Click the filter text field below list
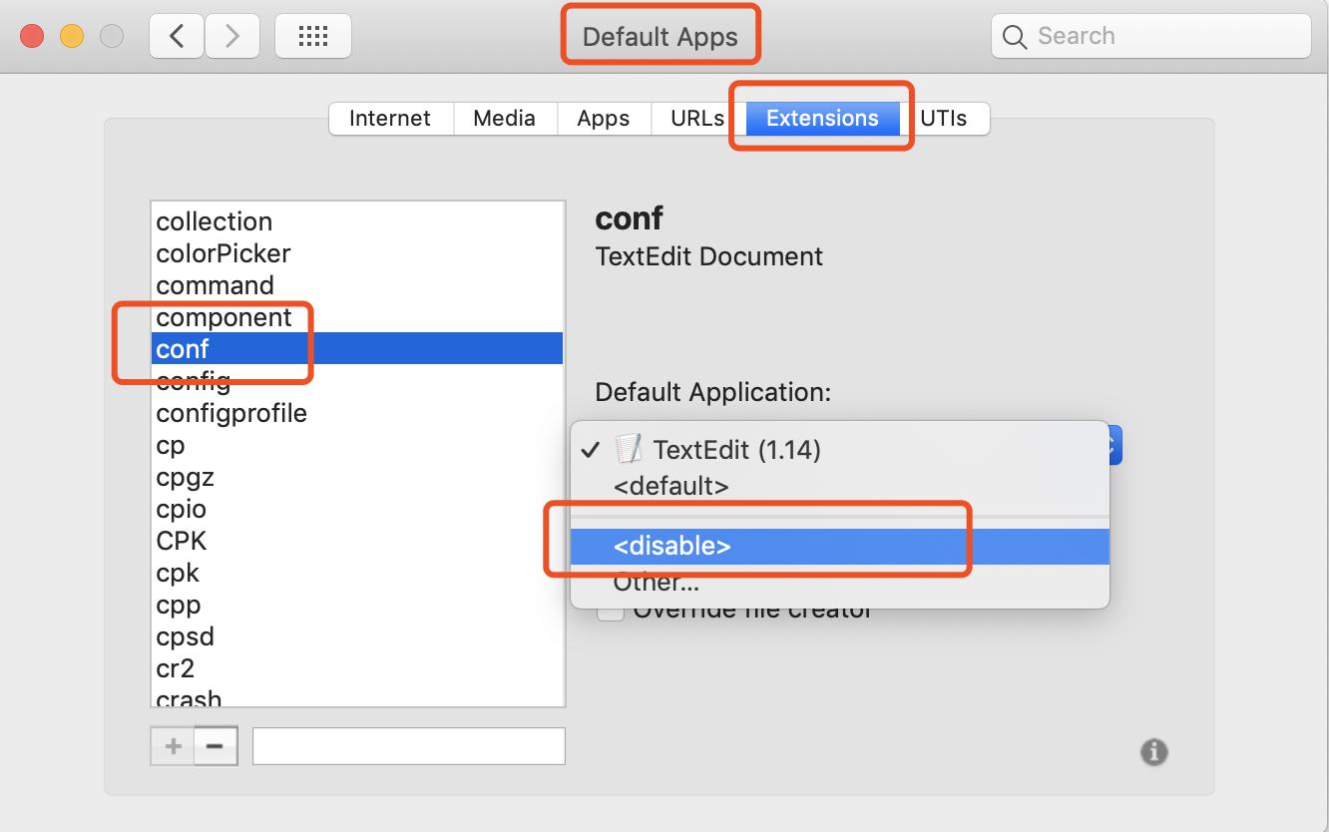This screenshot has width=1329, height=832. coord(409,746)
